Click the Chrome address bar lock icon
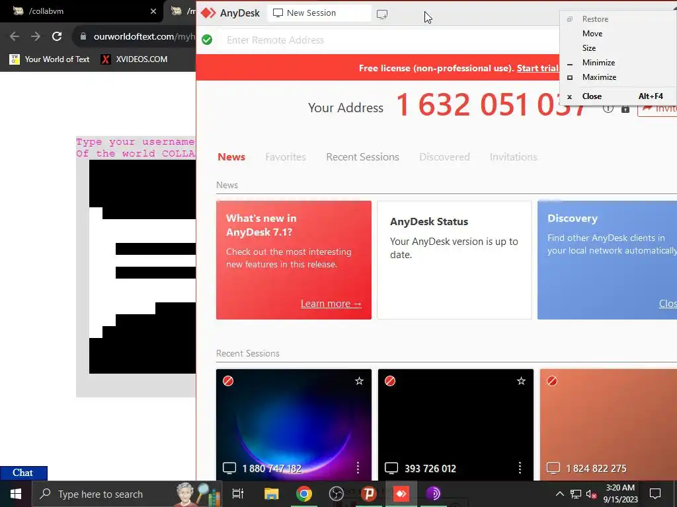The width and height of the screenshot is (677, 507). [83, 37]
